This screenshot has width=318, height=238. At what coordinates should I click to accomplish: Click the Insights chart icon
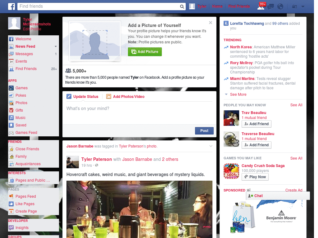(x=11, y=228)
